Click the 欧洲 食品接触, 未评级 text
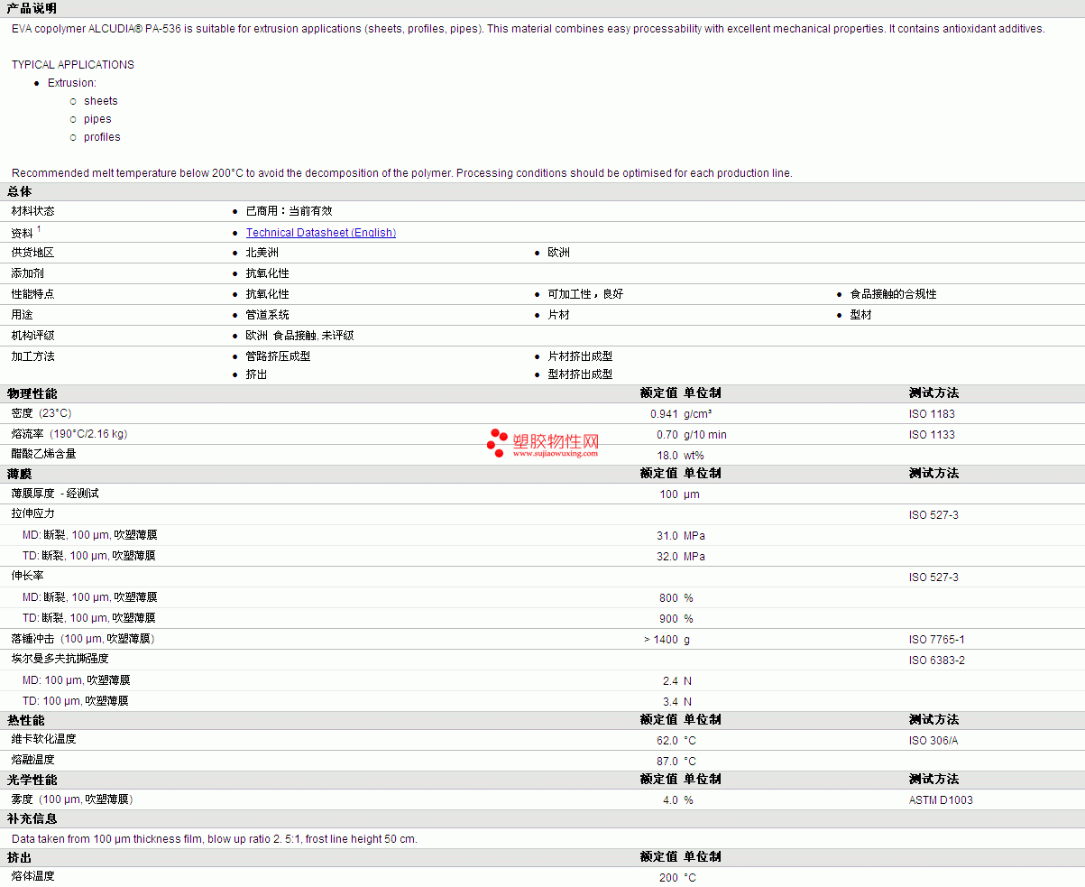The height and width of the screenshot is (887, 1085). (299, 336)
